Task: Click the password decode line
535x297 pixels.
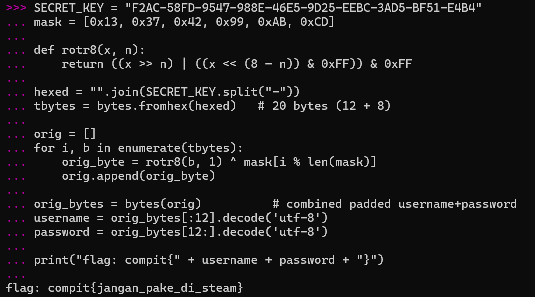Action: tap(180, 232)
